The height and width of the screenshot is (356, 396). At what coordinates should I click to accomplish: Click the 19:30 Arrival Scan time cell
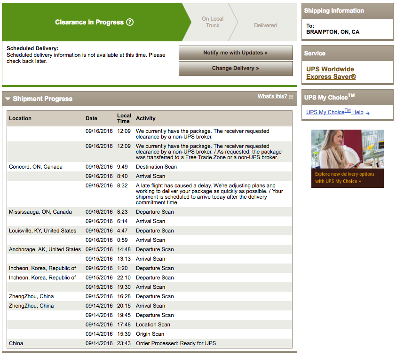click(124, 287)
